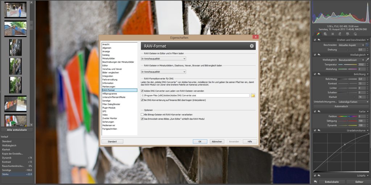Screen dimensions: 371x185
Task: Open the Editor button at bottom right
Action: pyautogui.click(x=359, y=182)
